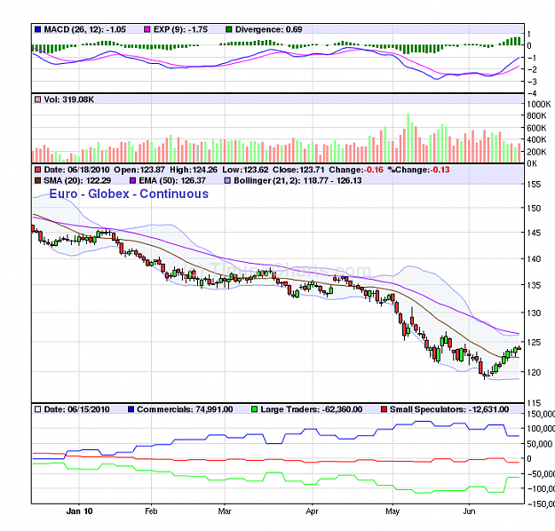Click the 'Jun' time axis label
The height and width of the screenshot is (531, 555).
pos(470,511)
